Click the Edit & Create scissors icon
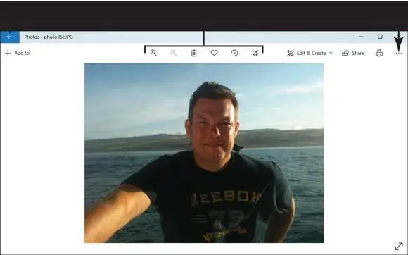This screenshot has width=408, height=255. click(291, 53)
